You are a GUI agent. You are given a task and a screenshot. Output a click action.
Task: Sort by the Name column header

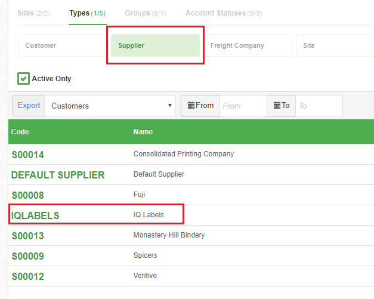[143, 132]
